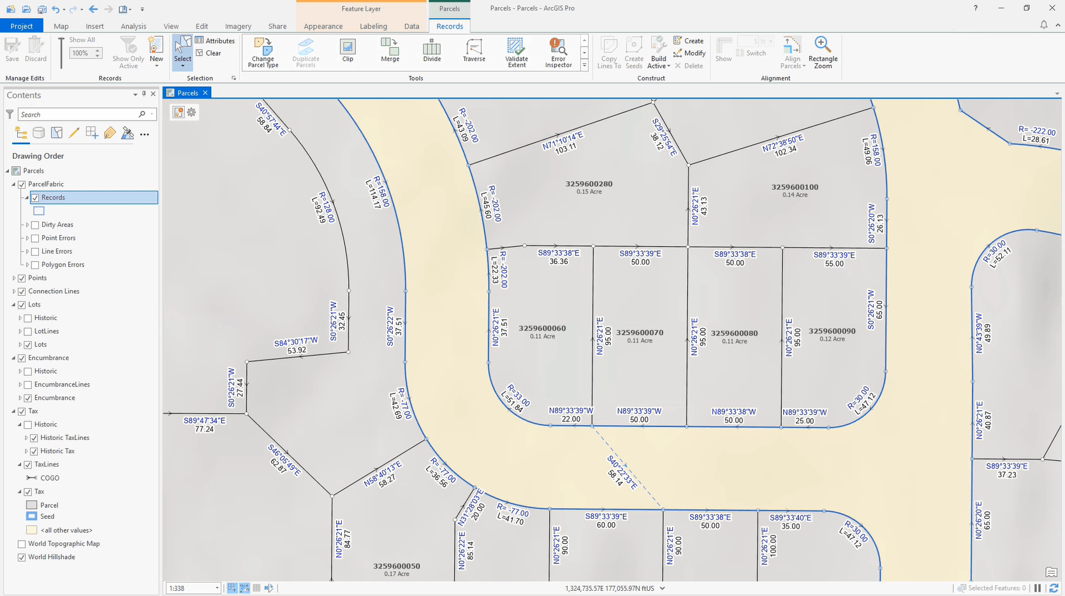Viewport: 1065px width, 596px height.
Task: Run Validate Extent on parcels
Action: [x=516, y=52]
